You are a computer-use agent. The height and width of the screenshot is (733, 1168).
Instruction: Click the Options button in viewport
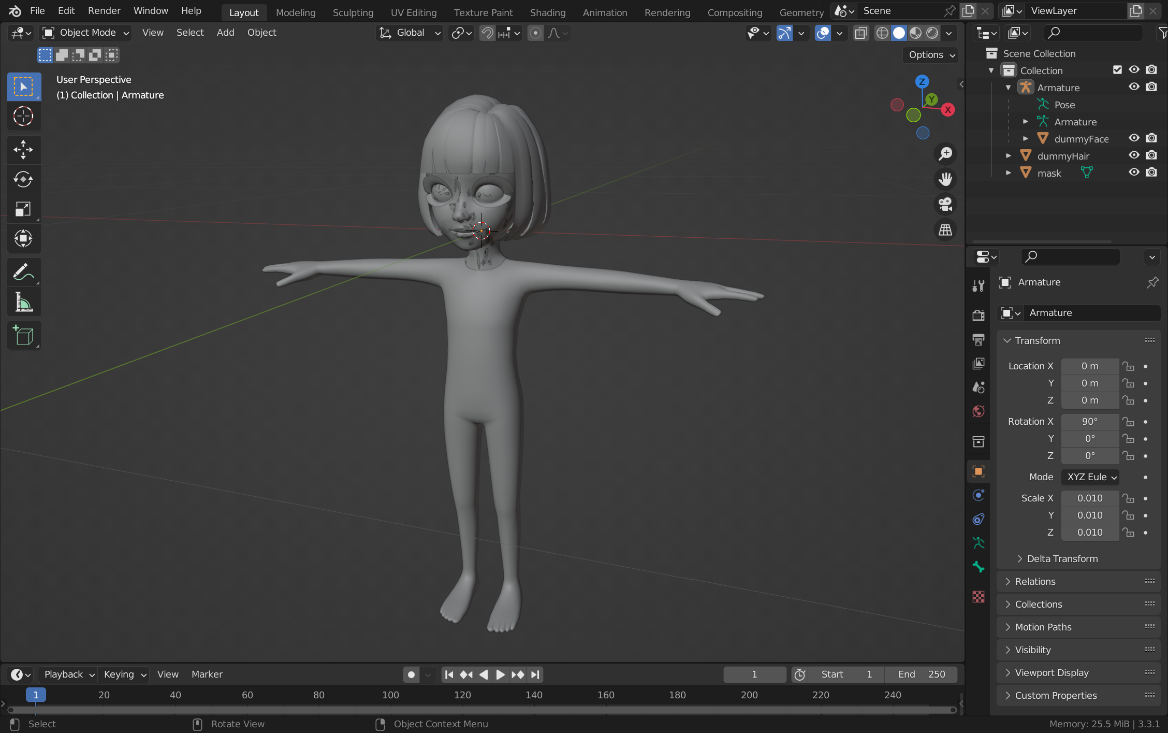point(930,55)
